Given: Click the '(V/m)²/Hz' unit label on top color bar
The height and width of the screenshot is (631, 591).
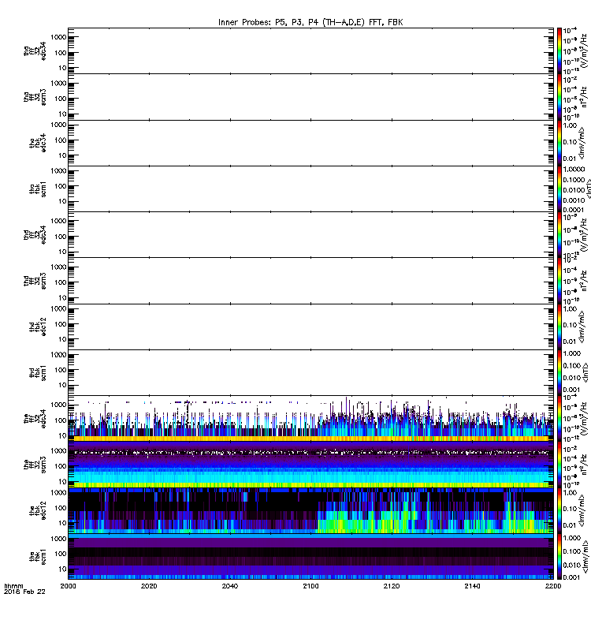Looking at the screenshot, I should click(x=584, y=50).
